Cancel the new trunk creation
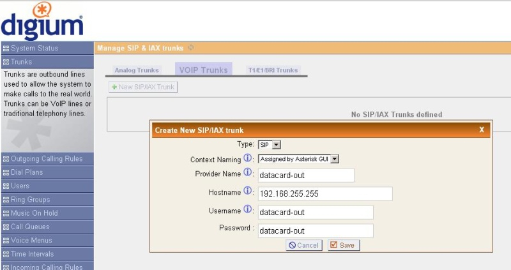This screenshot has width=511, height=270. tap(303, 245)
